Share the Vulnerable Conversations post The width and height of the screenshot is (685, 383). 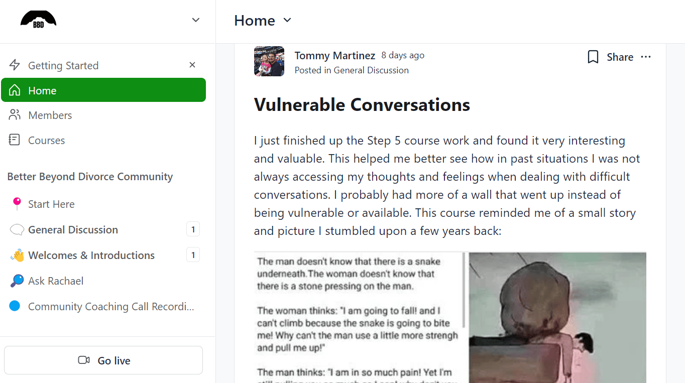pos(620,57)
